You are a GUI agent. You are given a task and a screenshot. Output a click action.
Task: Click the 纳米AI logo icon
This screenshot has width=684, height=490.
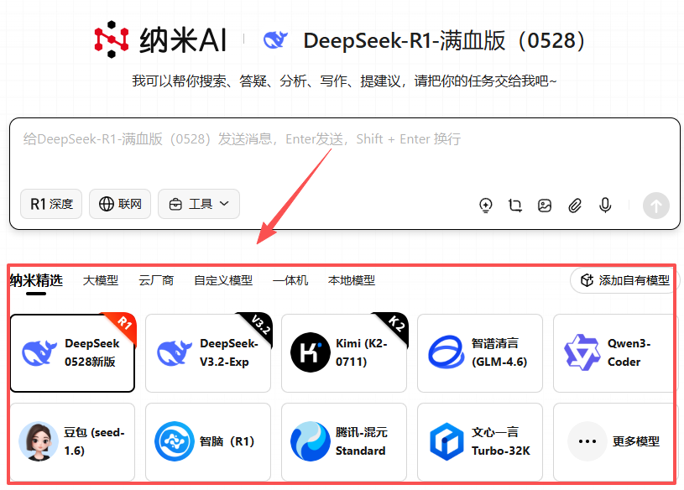point(112,39)
